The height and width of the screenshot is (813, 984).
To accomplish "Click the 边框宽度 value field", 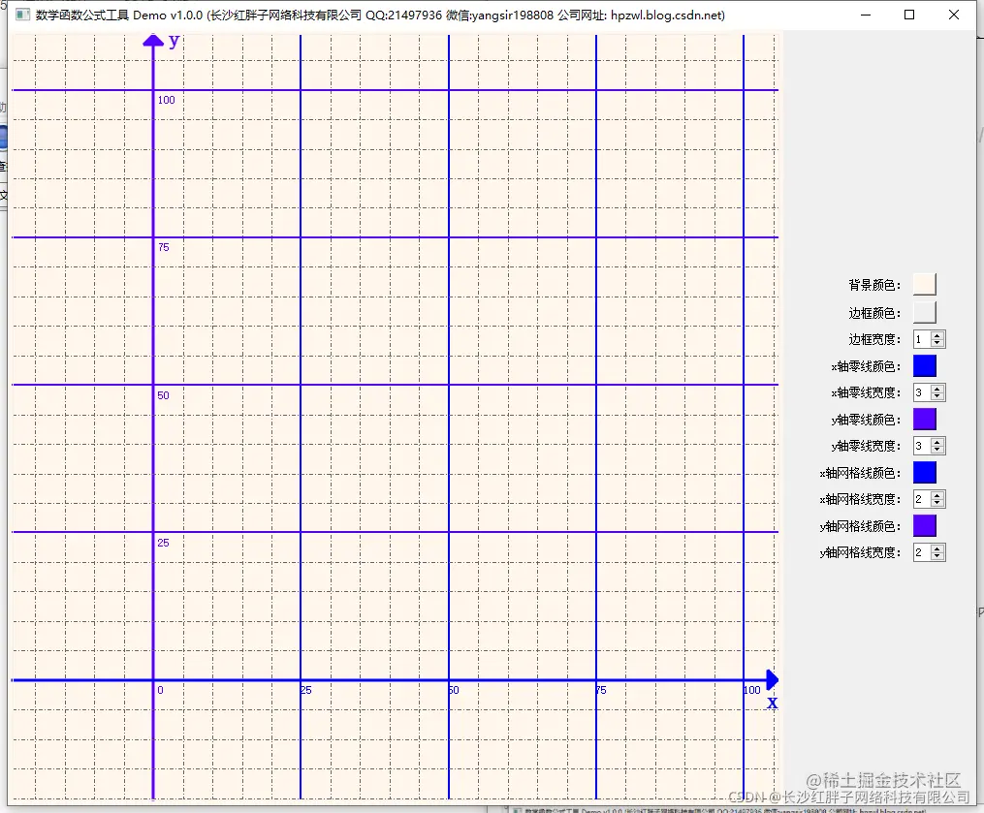I will (923, 339).
